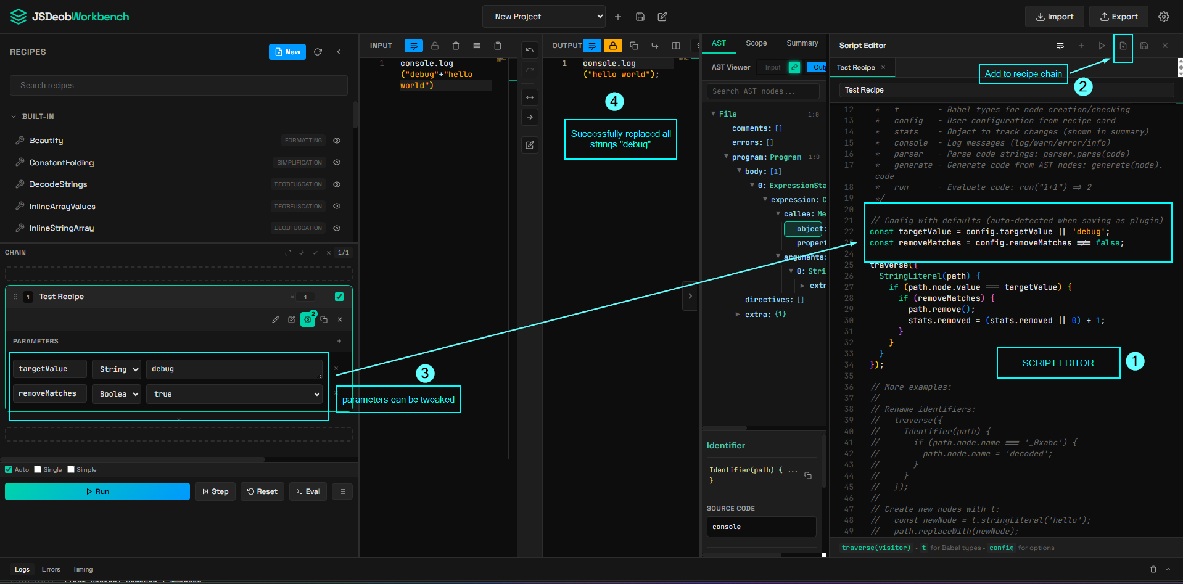Screen dimensions: 1183x584
Task: Uncheck the Test Recipe enabled checkbox
Action: [339, 297]
